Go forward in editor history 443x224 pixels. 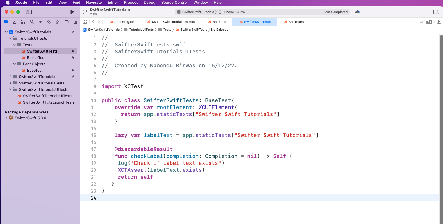[x=99, y=22]
